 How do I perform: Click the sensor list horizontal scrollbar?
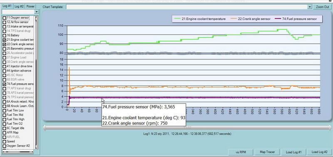17,152
